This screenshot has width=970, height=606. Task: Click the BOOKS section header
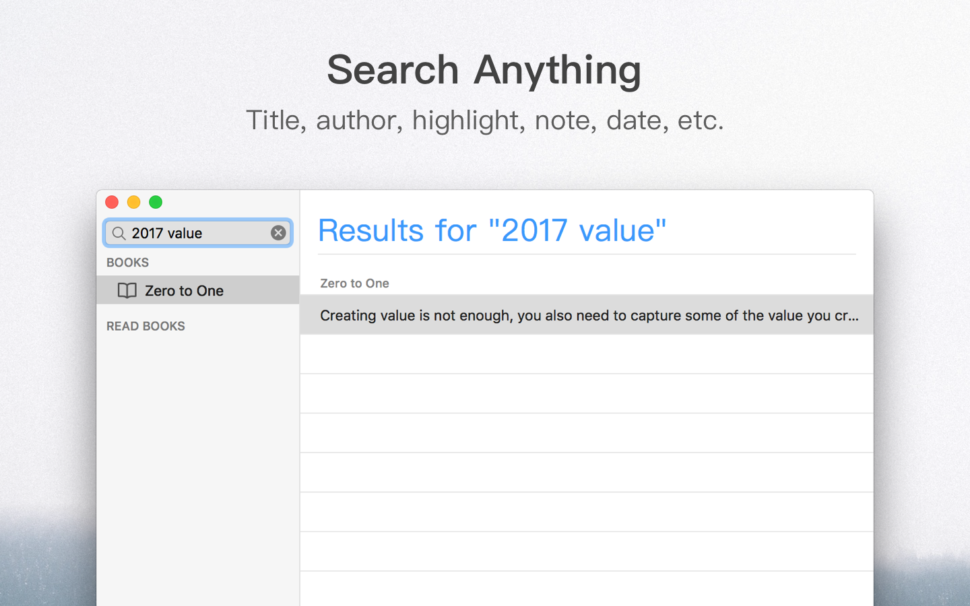point(127,263)
